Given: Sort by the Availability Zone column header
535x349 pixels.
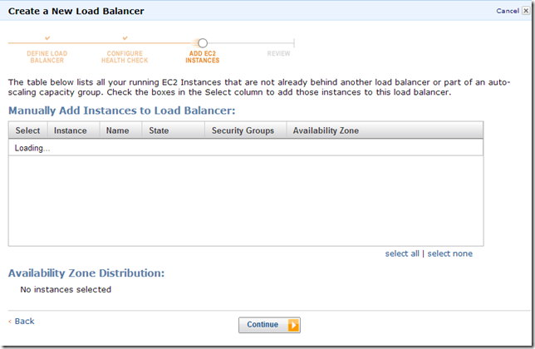Looking at the screenshot, I should click(x=385, y=130).
